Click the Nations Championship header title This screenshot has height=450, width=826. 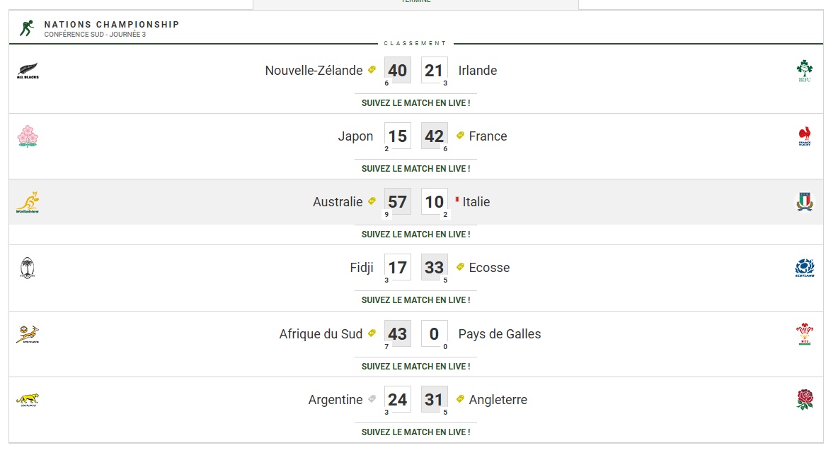coord(112,24)
